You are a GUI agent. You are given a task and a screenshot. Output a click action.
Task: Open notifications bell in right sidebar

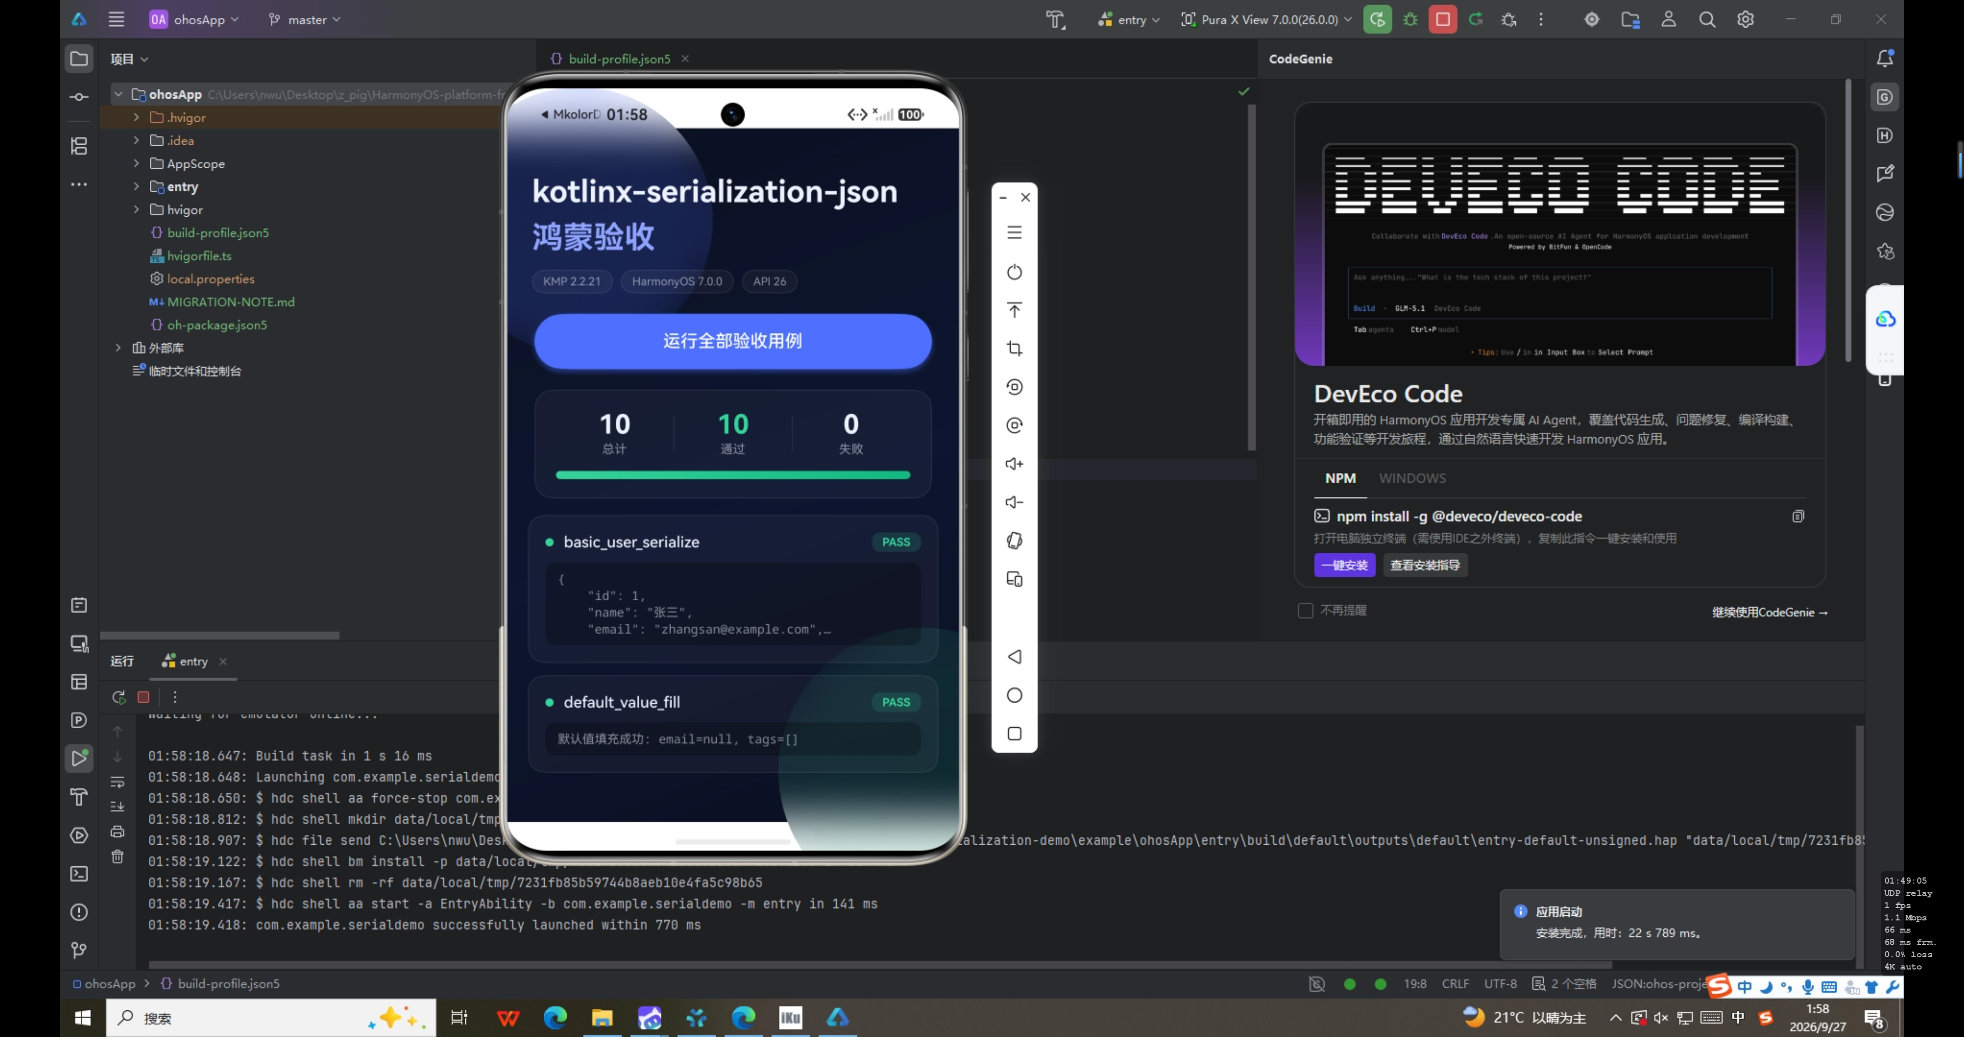[x=1885, y=58]
